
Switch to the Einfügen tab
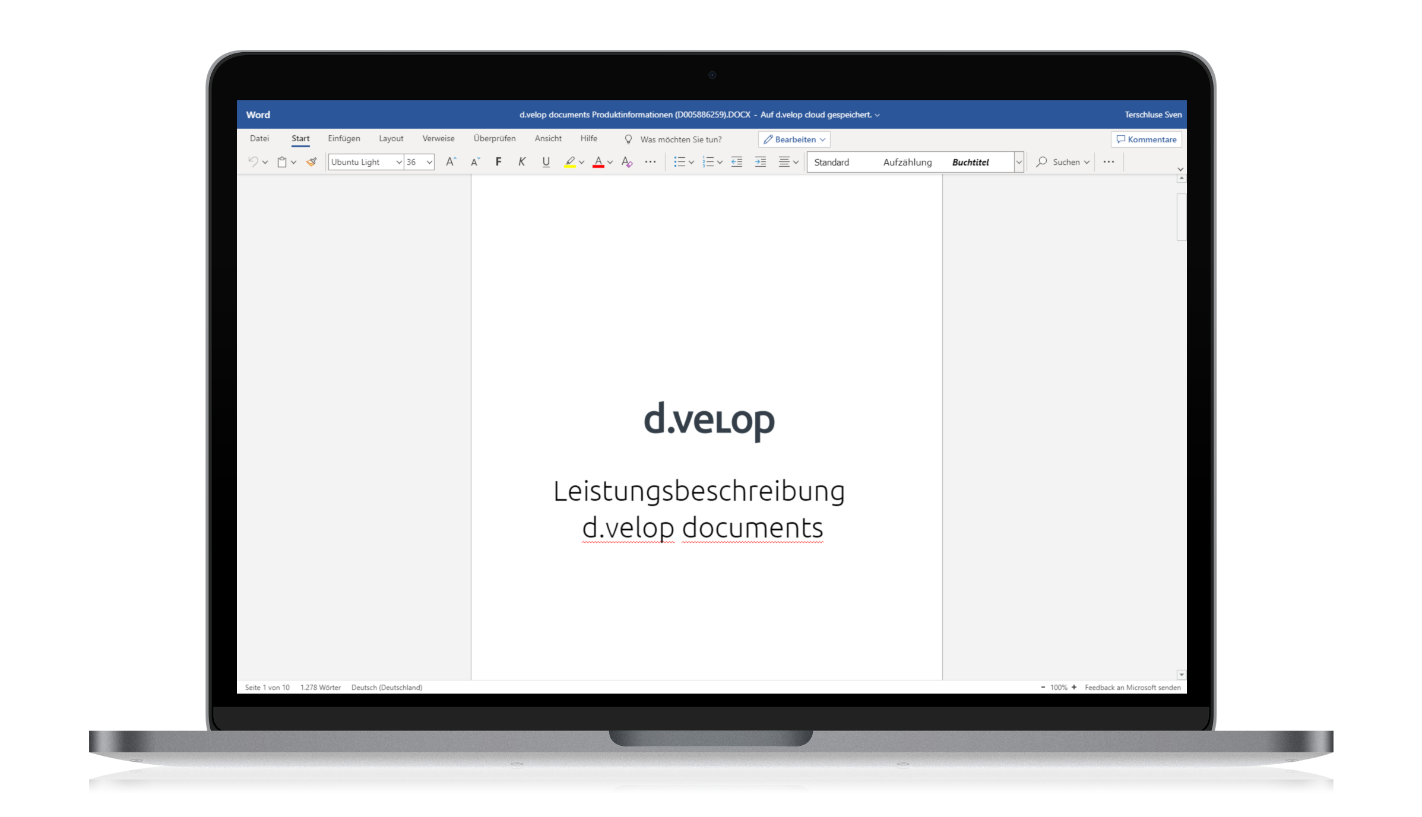click(x=344, y=138)
